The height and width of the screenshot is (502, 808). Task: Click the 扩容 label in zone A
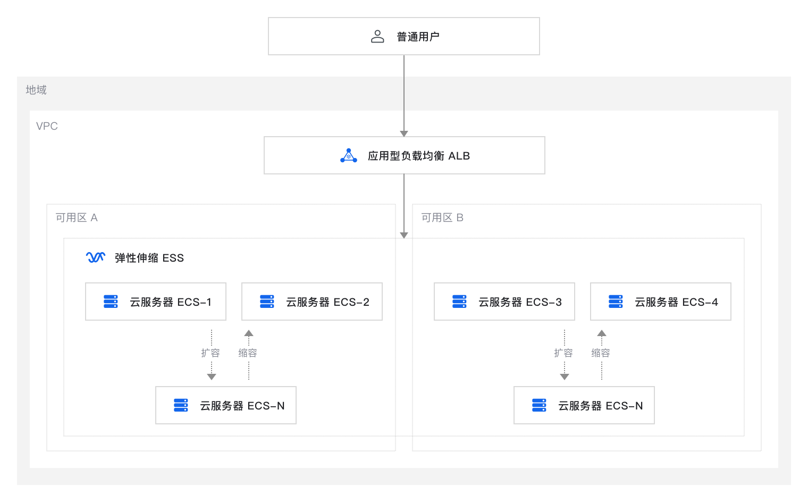click(x=211, y=353)
